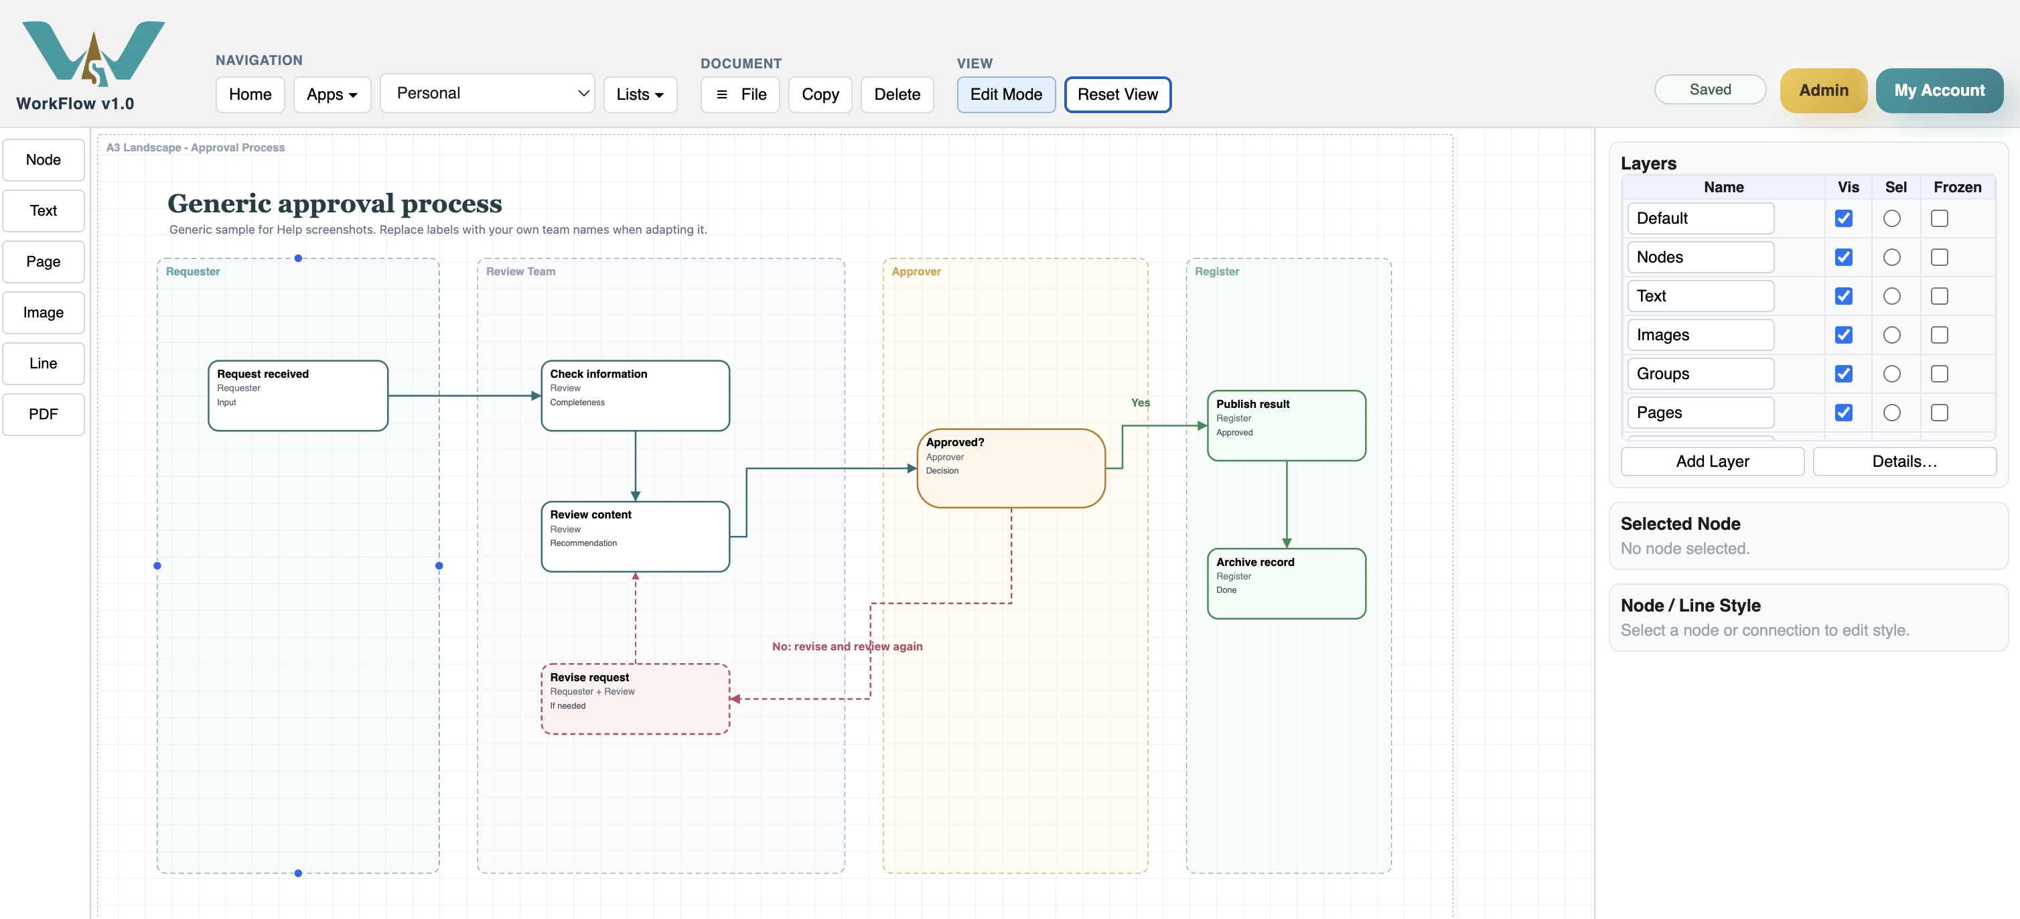This screenshot has height=919, width=2020.
Task: Copy the document
Action: pos(819,95)
